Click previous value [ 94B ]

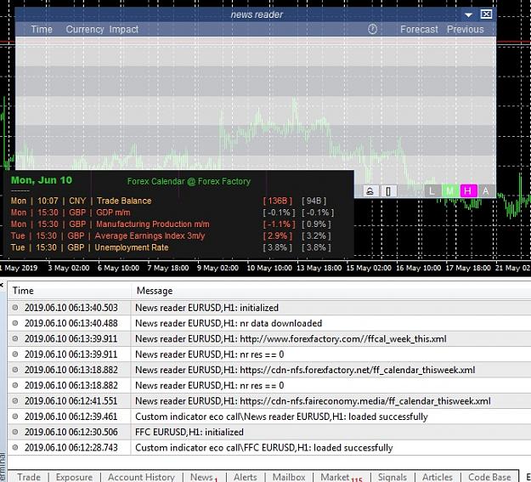pyautogui.click(x=314, y=201)
